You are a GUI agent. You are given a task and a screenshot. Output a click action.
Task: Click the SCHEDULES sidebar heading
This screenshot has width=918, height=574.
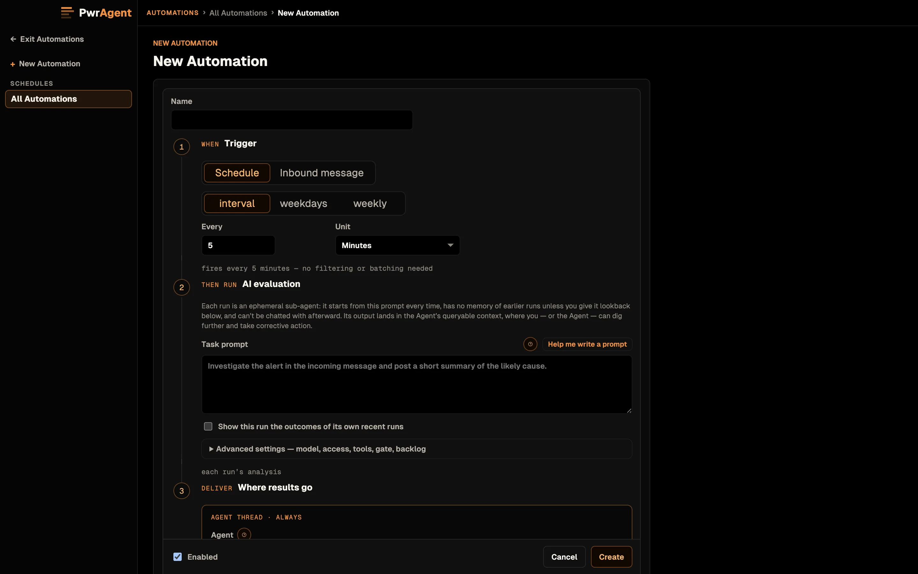[32, 84]
